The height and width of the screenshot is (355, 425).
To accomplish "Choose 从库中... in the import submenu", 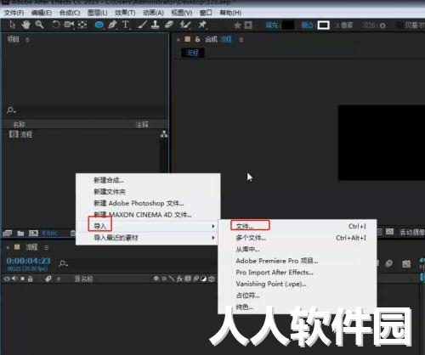I will (x=297, y=250).
